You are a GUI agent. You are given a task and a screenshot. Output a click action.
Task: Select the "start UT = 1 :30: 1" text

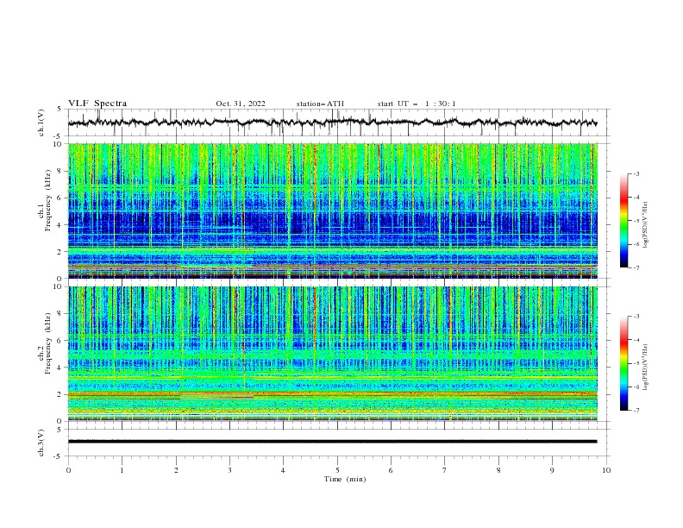pyautogui.click(x=417, y=104)
